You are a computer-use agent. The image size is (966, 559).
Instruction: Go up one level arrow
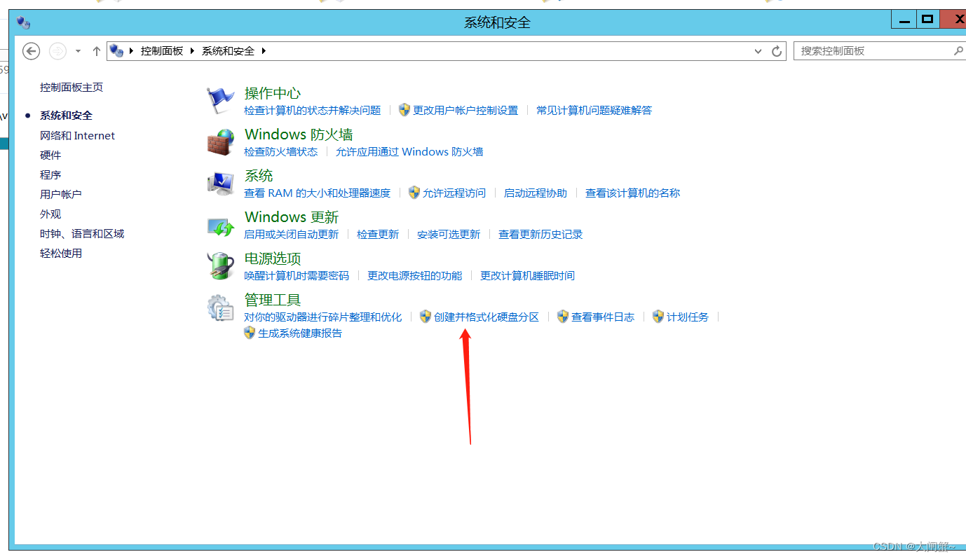click(97, 51)
